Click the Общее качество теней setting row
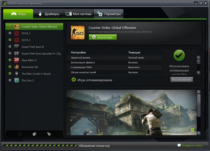Image resolution: width=210 pixels, height=151 pixels. click(114, 72)
